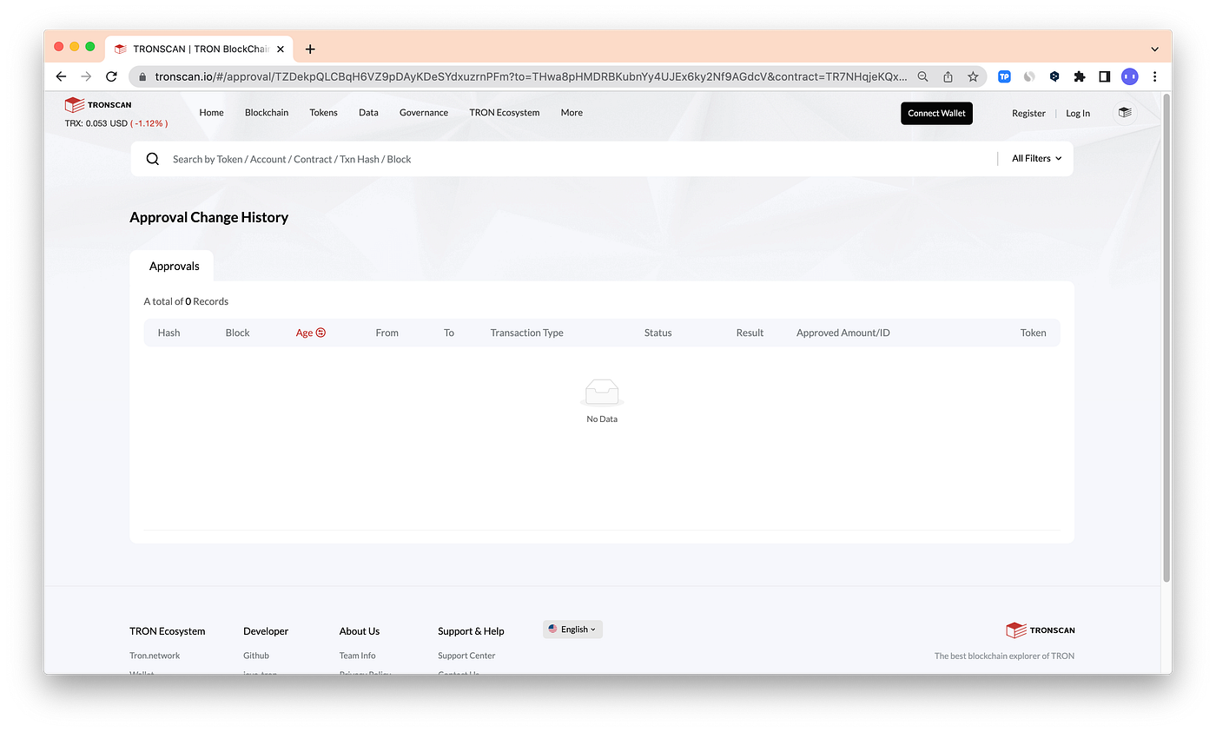Click the Connect Wallet button
Viewport: 1216px width, 732px height.
point(936,113)
